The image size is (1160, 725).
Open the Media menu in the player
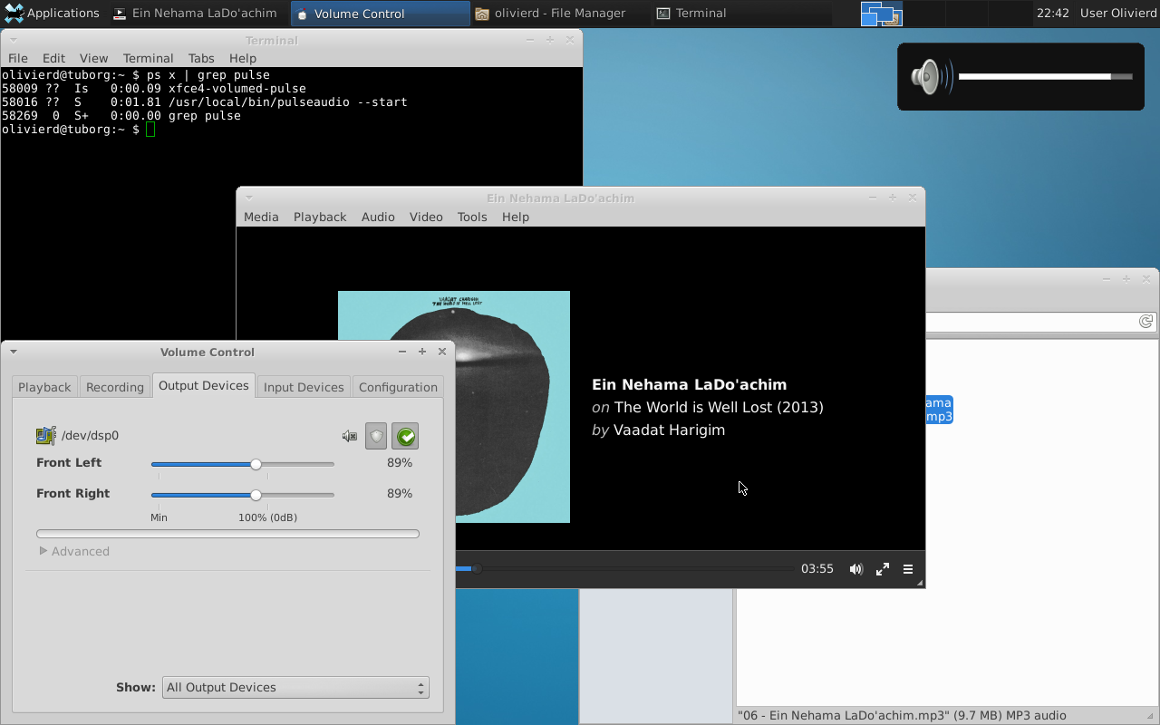tap(261, 217)
